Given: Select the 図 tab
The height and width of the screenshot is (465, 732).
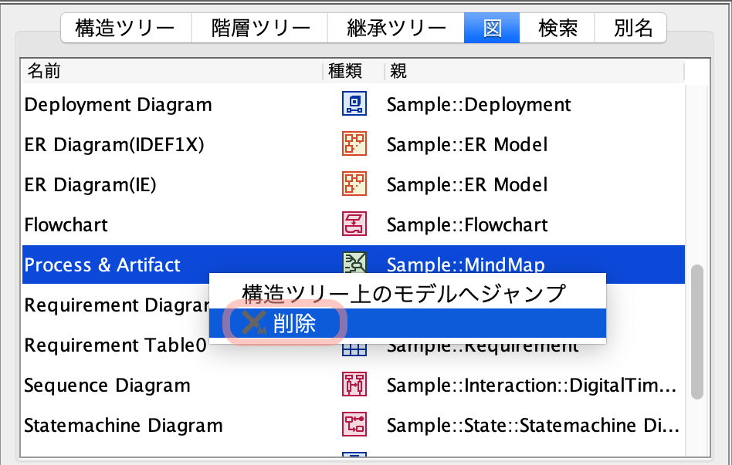Looking at the screenshot, I should coord(492,28).
